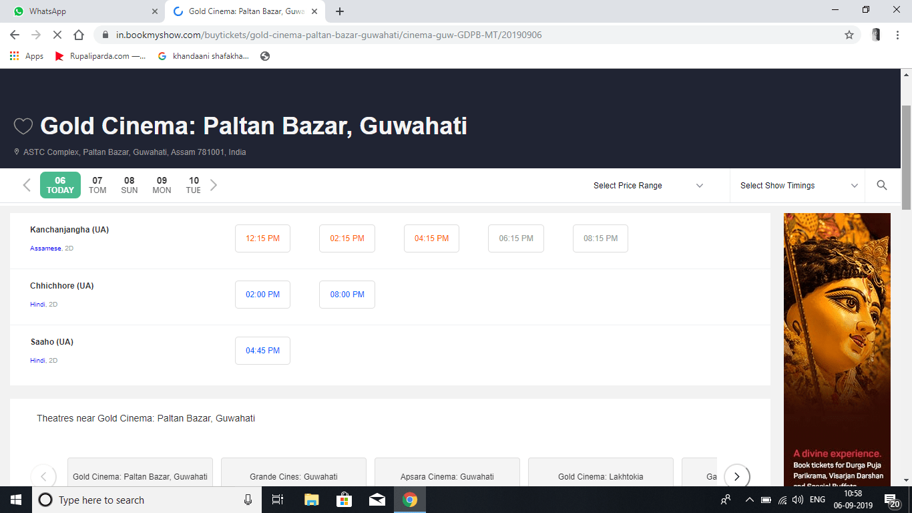Screen dimensions: 912x513
Task: Open the Windows Start menu
Action: coord(16,500)
